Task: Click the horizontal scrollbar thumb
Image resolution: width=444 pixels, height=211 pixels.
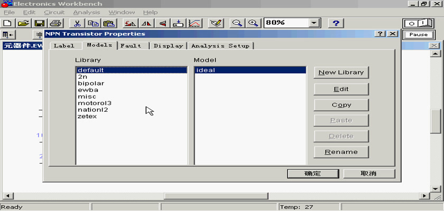Action: 216,196
